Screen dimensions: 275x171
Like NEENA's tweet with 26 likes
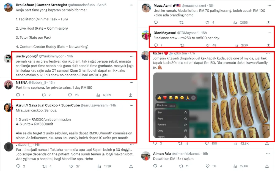click(71, 95)
